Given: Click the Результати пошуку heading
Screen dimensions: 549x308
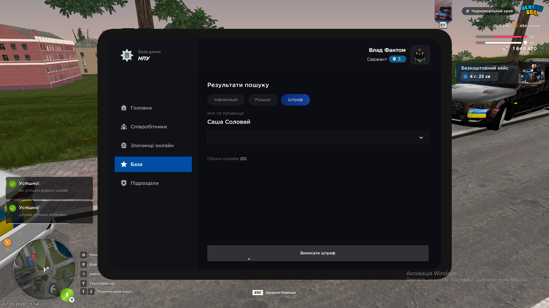Looking at the screenshot, I should coord(238,85).
